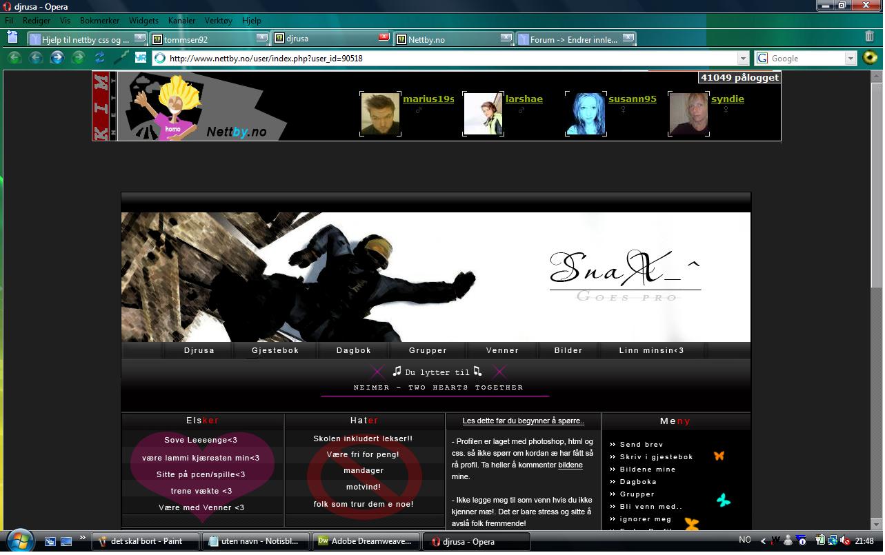Click Send brev in Meny

[x=642, y=445]
